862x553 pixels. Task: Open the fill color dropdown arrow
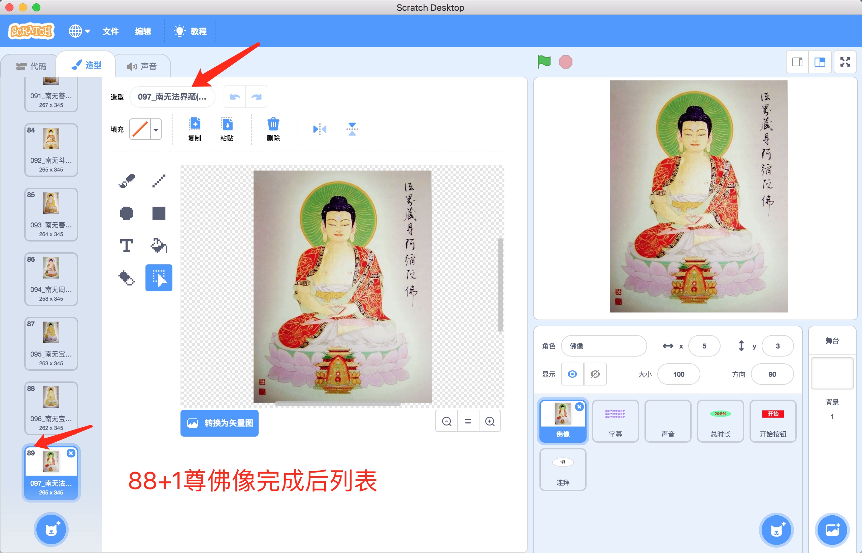[156, 129]
